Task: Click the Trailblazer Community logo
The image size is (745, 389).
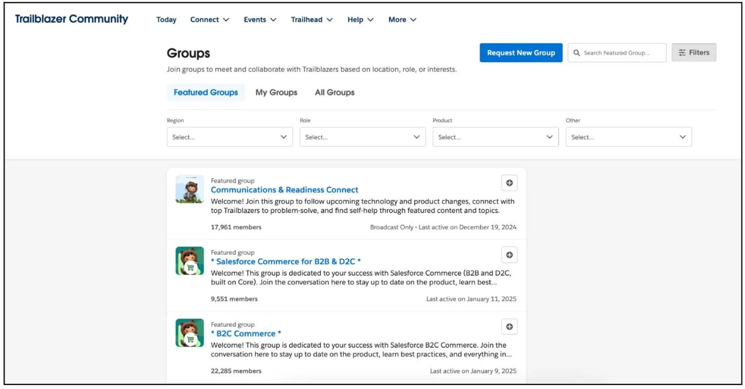Action: click(x=72, y=19)
